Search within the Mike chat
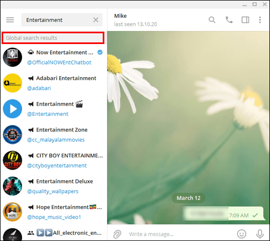This screenshot has width=270, height=241. click(212, 20)
